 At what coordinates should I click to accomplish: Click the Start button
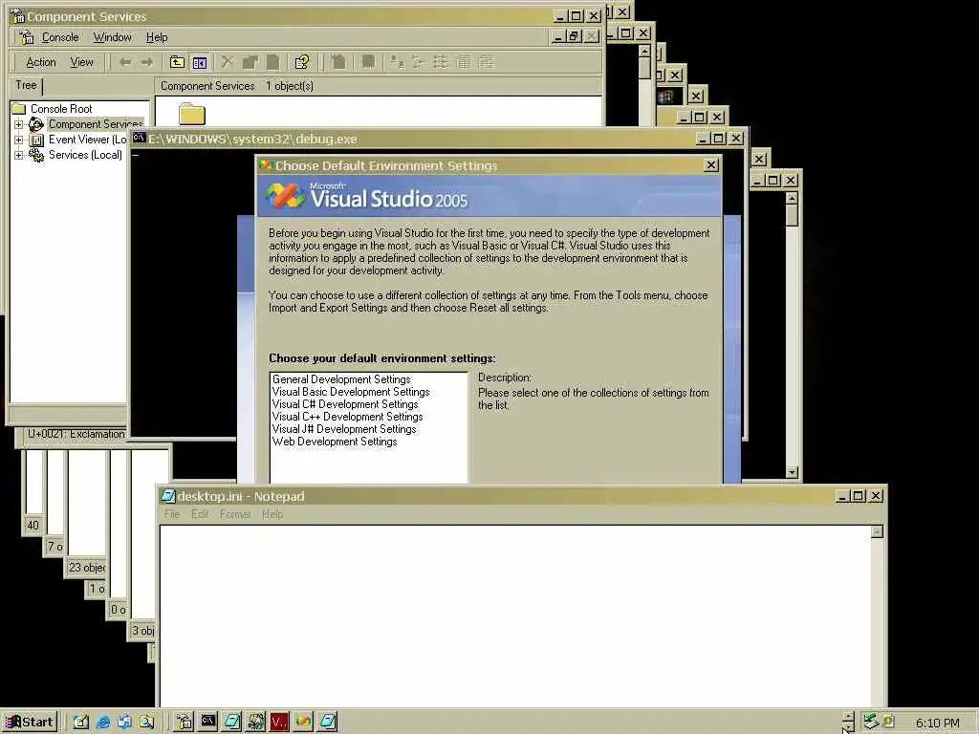[30, 723]
